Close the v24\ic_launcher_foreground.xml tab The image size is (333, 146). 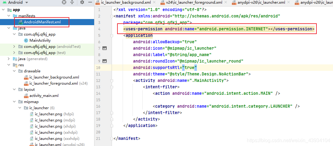click(226, 2)
